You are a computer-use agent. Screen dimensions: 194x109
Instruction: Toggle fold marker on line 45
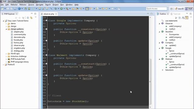46,64
